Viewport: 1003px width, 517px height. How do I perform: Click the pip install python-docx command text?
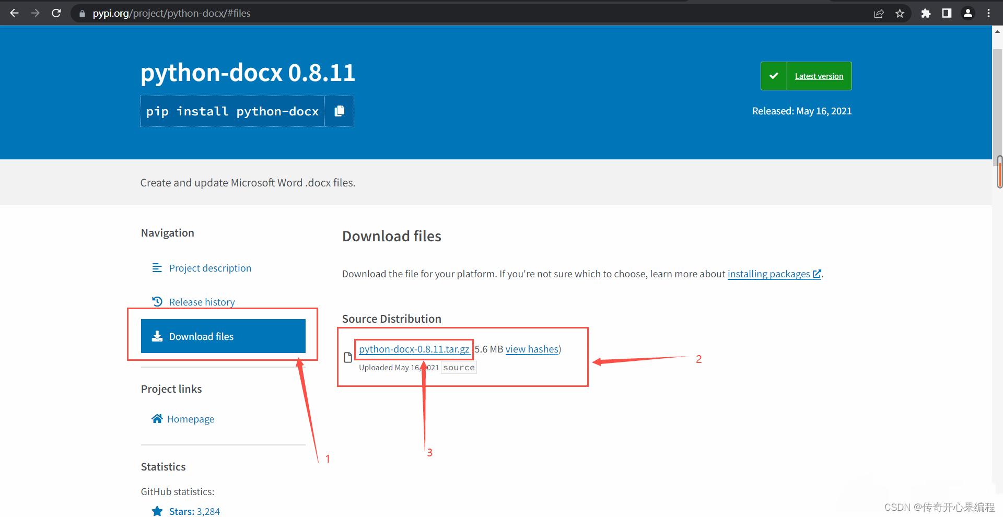tap(232, 111)
